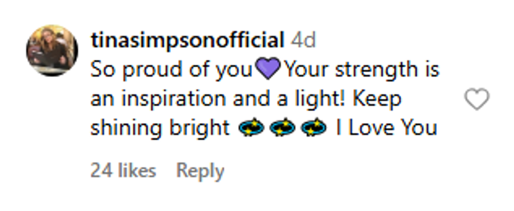
Task: View the 24 likes list
Action: pyautogui.click(x=123, y=171)
